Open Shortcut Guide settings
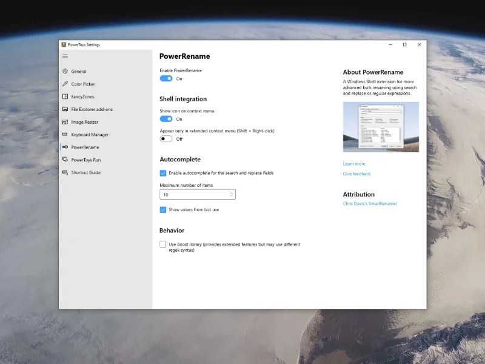This screenshot has height=364, width=485. (x=65, y=173)
